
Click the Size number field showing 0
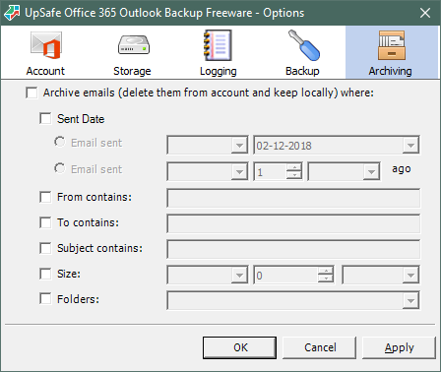(x=286, y=275)
